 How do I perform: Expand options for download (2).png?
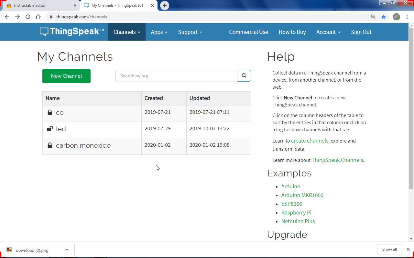pyautogui.click(x=67, y=250)
